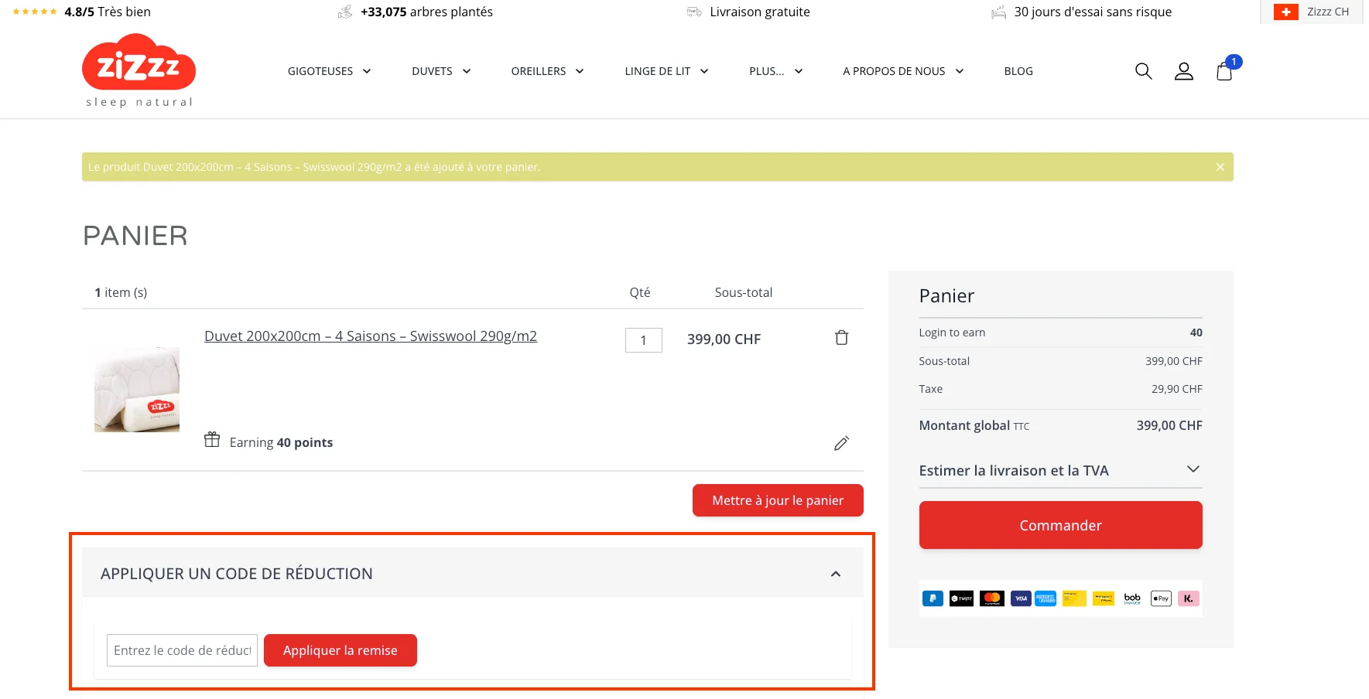The height and width of the screenshot is (699, 1369).
Task: Open the DUVETS dropdown menu
Action: tap(440, 70)
